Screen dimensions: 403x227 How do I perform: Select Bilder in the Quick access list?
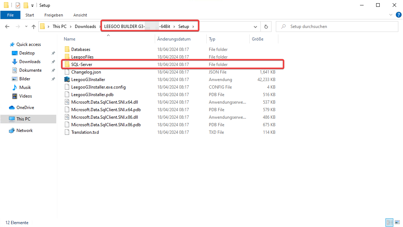coord(25,79)
